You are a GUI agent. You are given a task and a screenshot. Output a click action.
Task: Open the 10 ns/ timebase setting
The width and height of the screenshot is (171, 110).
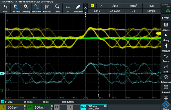pos(133,6)
